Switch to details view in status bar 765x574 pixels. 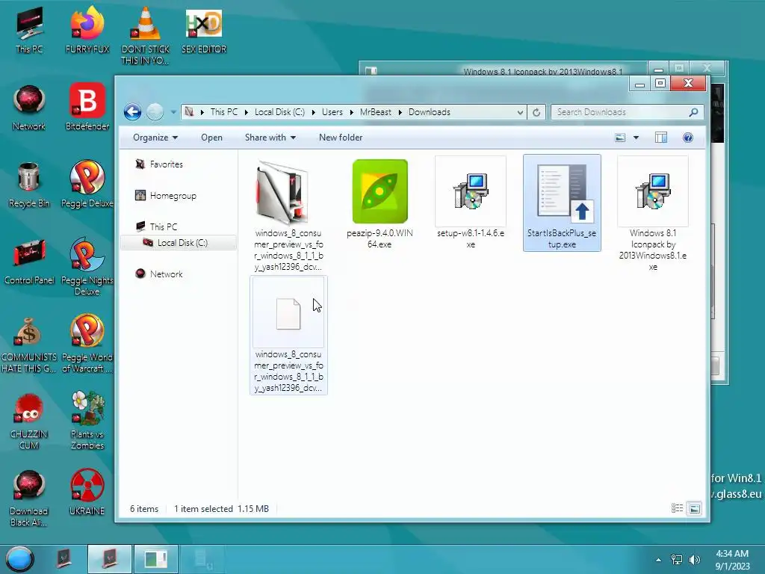677,508
